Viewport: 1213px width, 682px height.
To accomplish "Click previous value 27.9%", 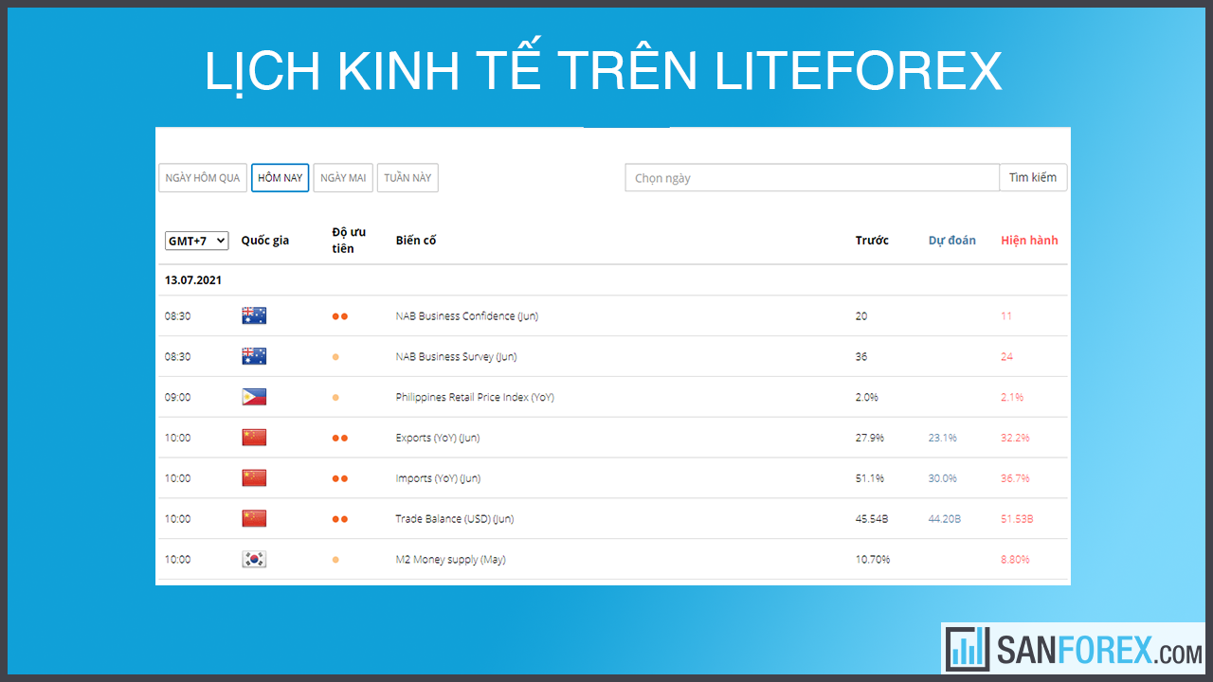I will 870,439.
